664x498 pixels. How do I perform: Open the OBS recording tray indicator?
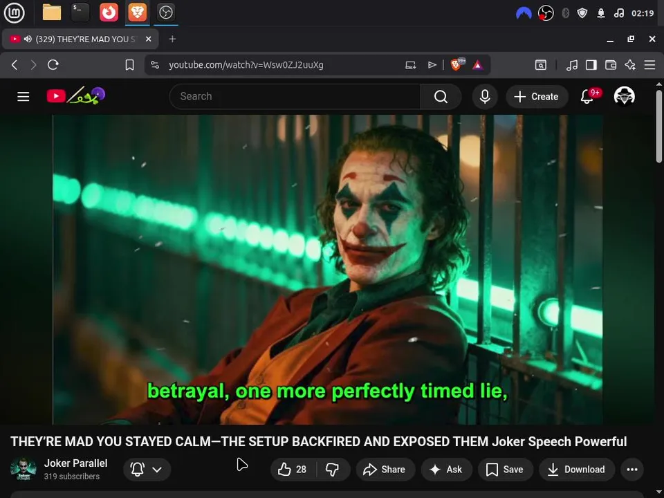546,14
